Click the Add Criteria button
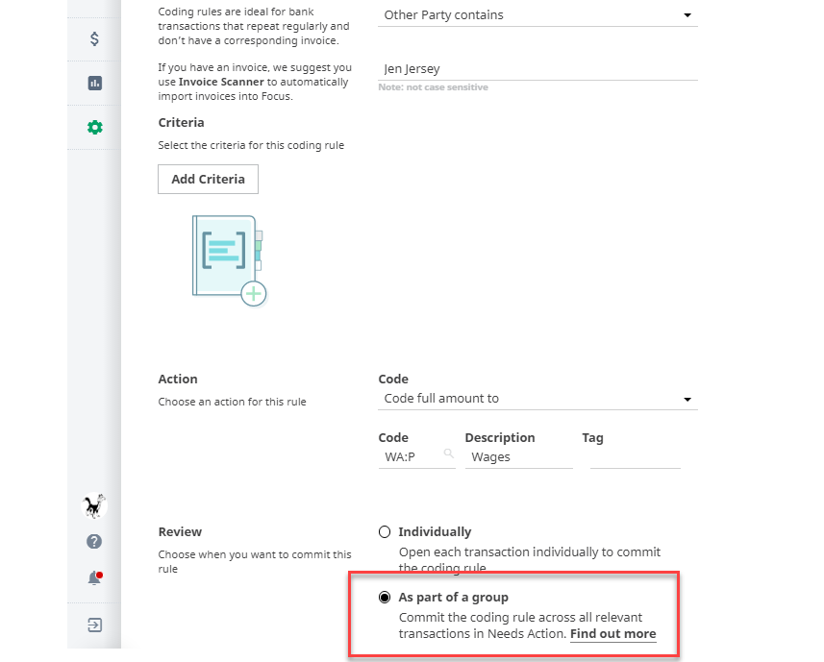The width and height of the screenshot is (824, 662). [x=208, y=179]
